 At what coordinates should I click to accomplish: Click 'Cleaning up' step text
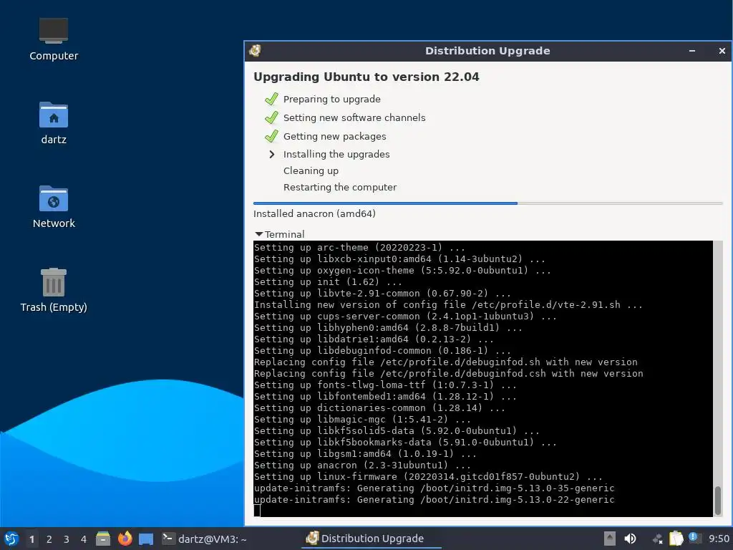311,170
